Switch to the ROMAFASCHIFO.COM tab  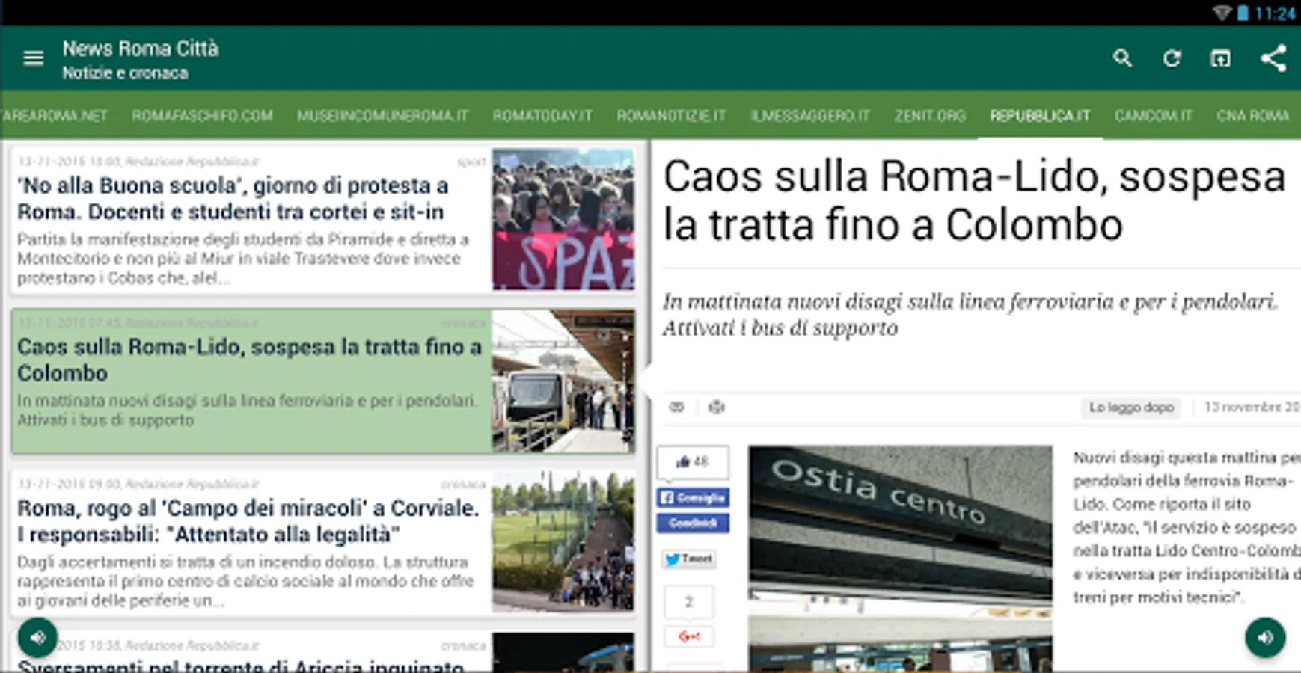point(202,116)
